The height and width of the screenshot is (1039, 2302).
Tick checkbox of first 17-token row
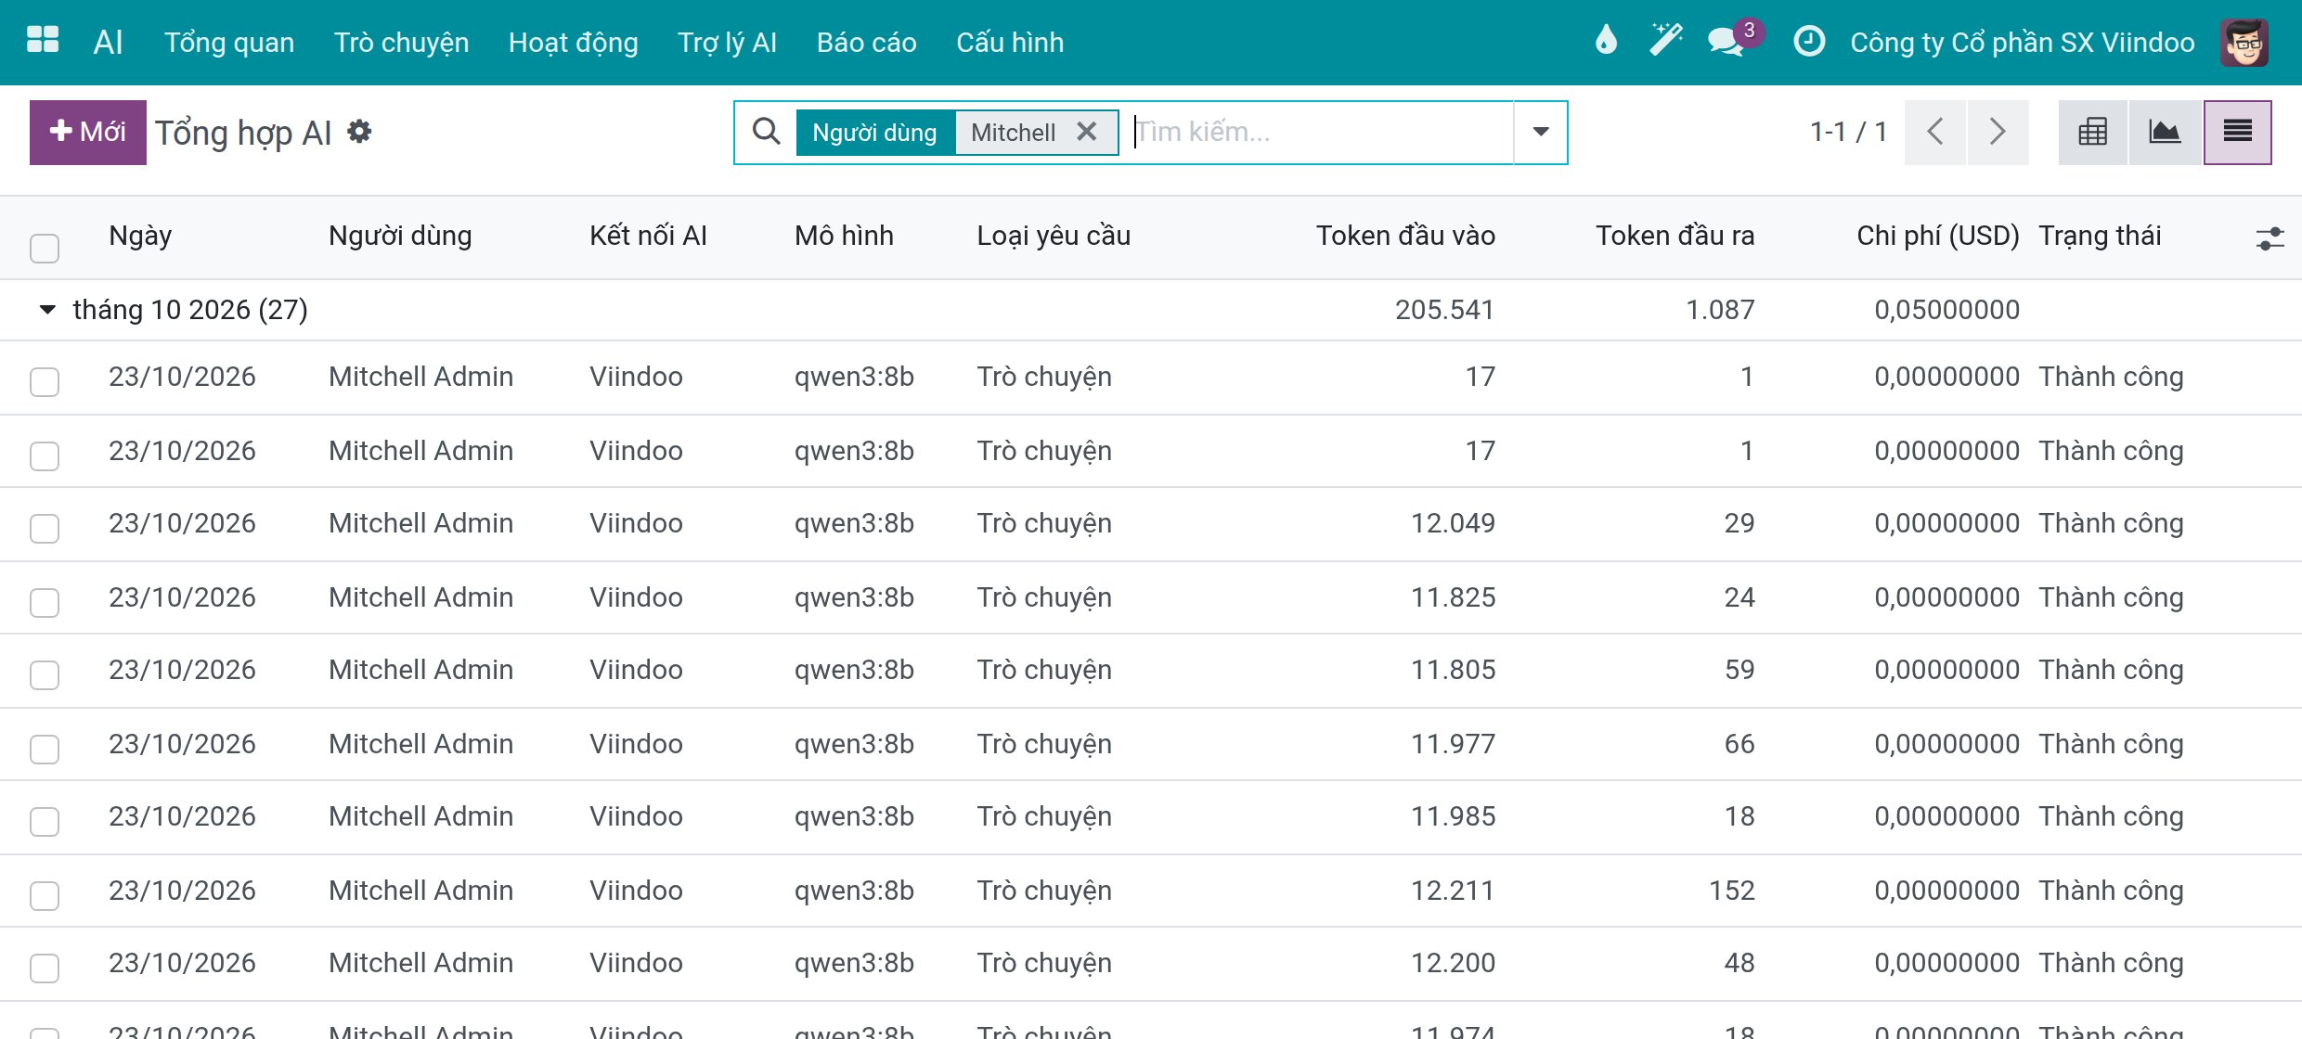pyautogui.click(x=45, y=381)
